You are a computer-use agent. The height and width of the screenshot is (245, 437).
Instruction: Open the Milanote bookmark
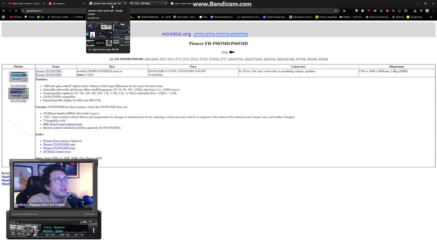398,17
